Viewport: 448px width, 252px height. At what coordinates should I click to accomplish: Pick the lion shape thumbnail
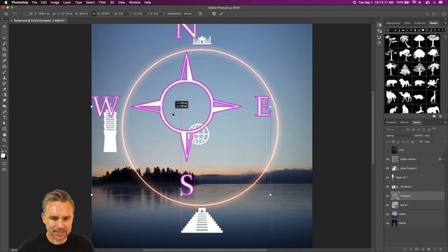click(405, 83)
